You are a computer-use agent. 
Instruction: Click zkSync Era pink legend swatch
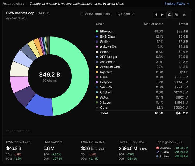97,47
